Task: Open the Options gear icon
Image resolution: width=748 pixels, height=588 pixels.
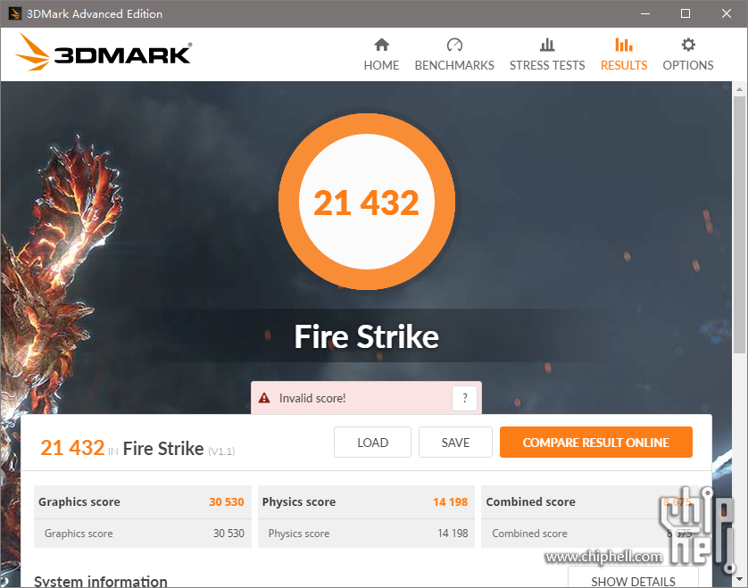Action: point(688,45)
